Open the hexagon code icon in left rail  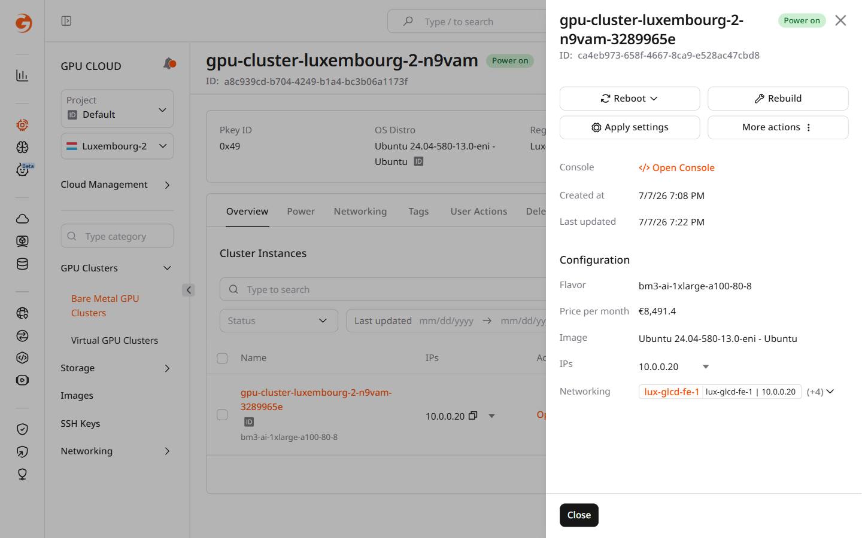click(x=22, y=357)
